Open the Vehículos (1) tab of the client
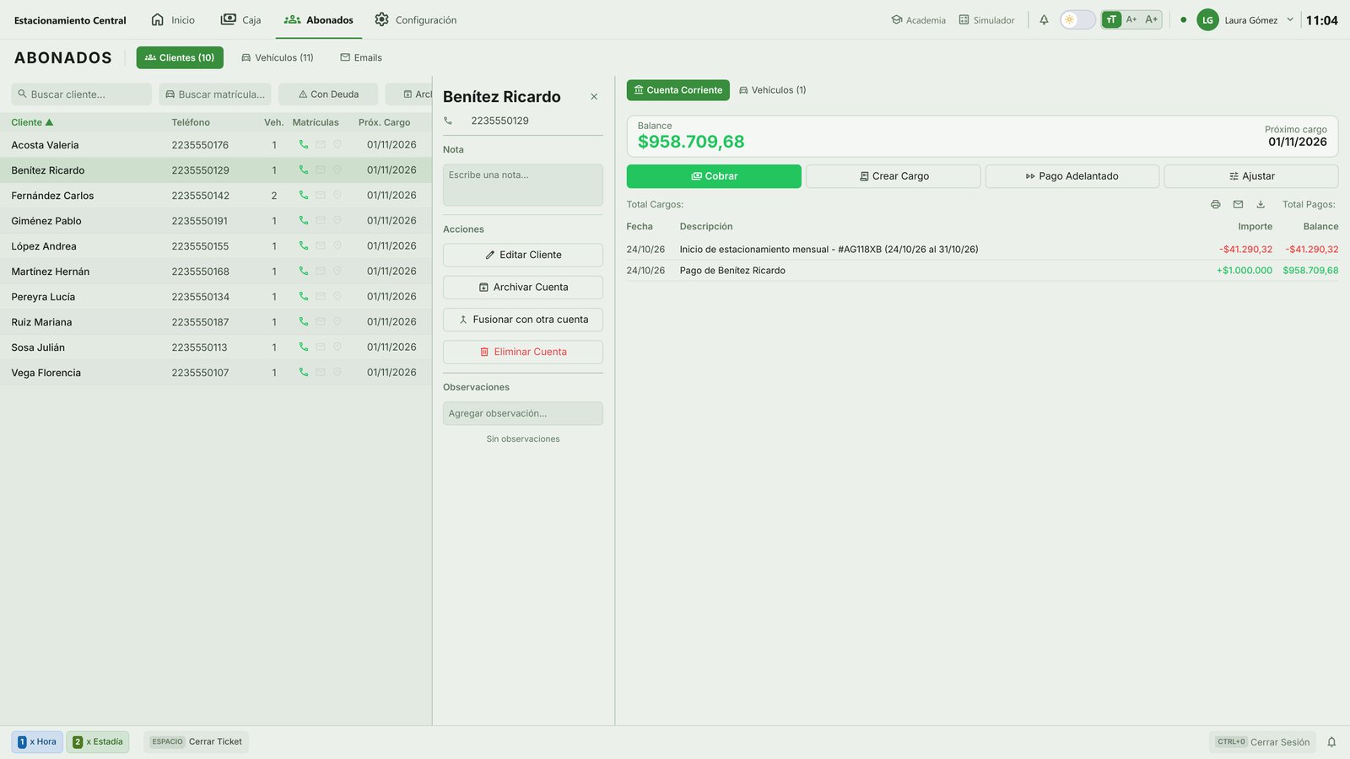The height and width of the screenshot is (759, 1350). tap(772, 90)
